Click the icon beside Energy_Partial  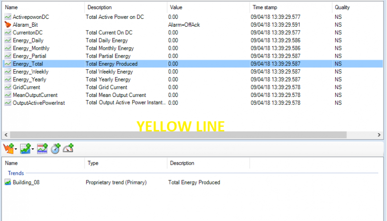tap(8, 56)
